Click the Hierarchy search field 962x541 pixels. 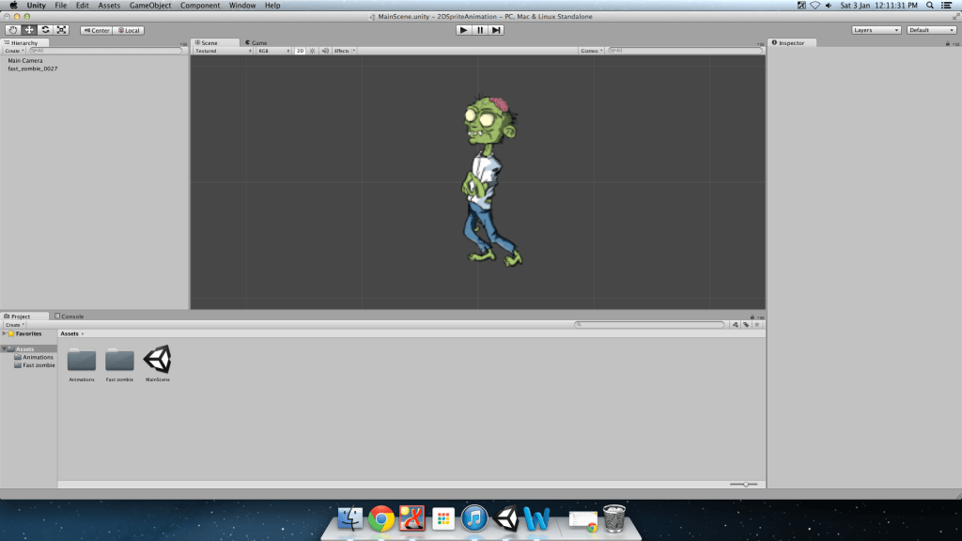[x=105, y=51]
